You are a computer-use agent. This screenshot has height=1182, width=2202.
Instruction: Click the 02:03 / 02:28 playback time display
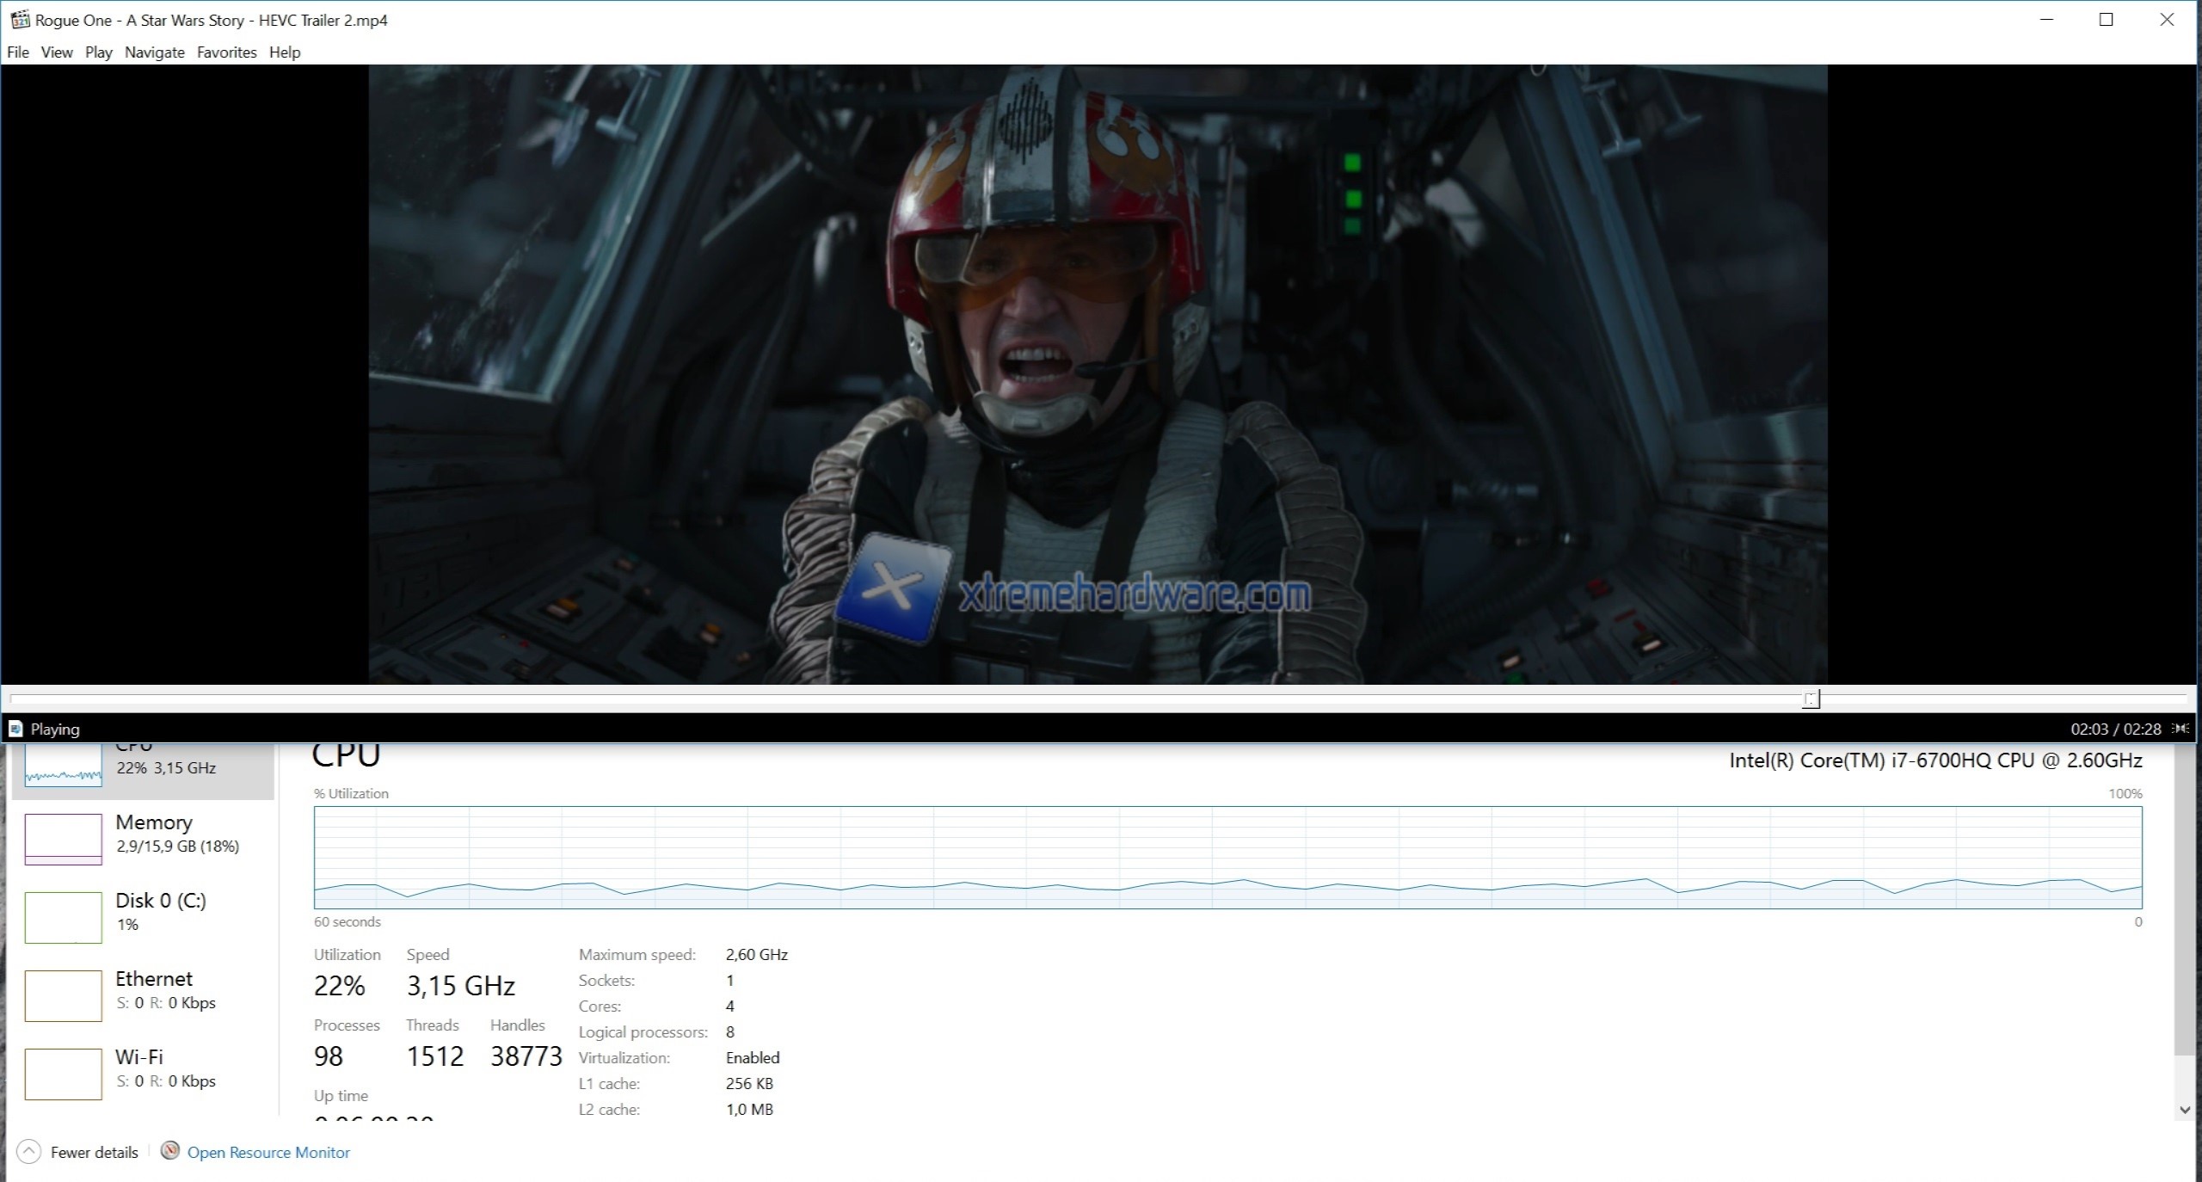[x=2115, y=730]
